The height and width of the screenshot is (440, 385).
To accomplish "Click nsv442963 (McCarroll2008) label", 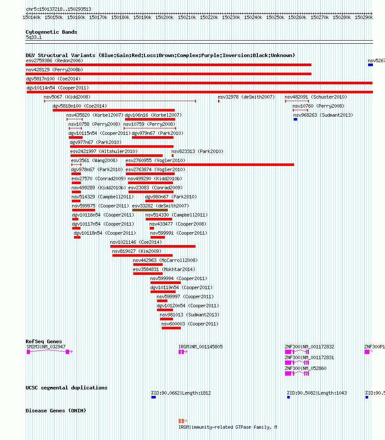I will click(165, 260).
